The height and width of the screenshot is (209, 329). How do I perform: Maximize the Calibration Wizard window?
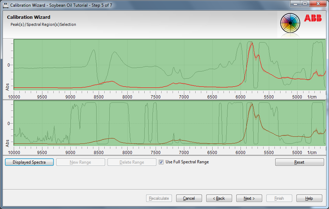click(x=305, y=4)
